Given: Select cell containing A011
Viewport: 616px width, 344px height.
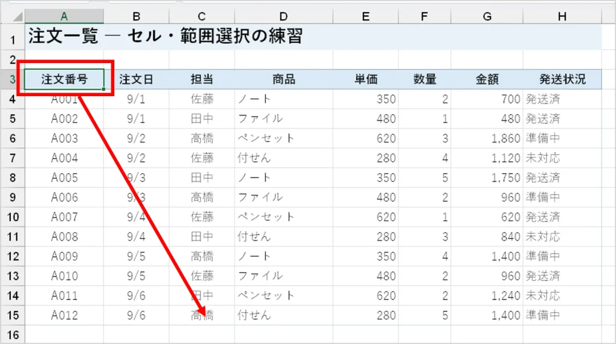Looking at the screenshot, I should (x=64, y=295).
